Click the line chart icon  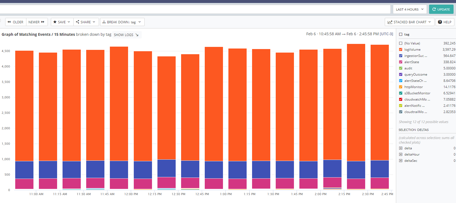(x=390, y=22)
